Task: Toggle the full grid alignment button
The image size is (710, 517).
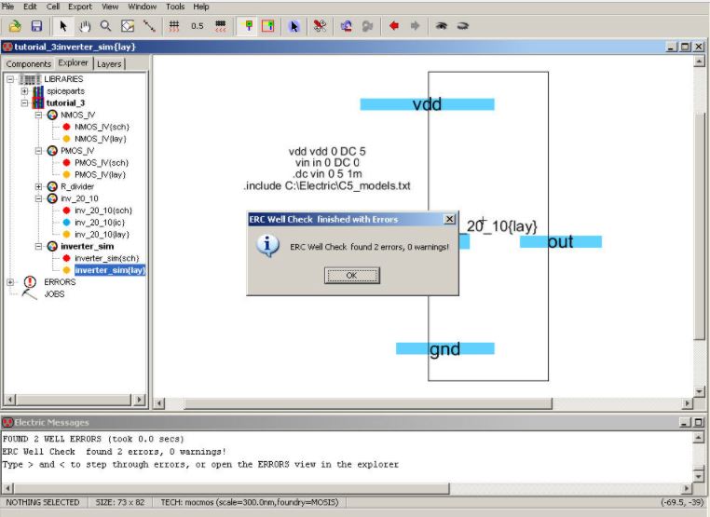Action: pyautogui.click(x=174, y=26)
